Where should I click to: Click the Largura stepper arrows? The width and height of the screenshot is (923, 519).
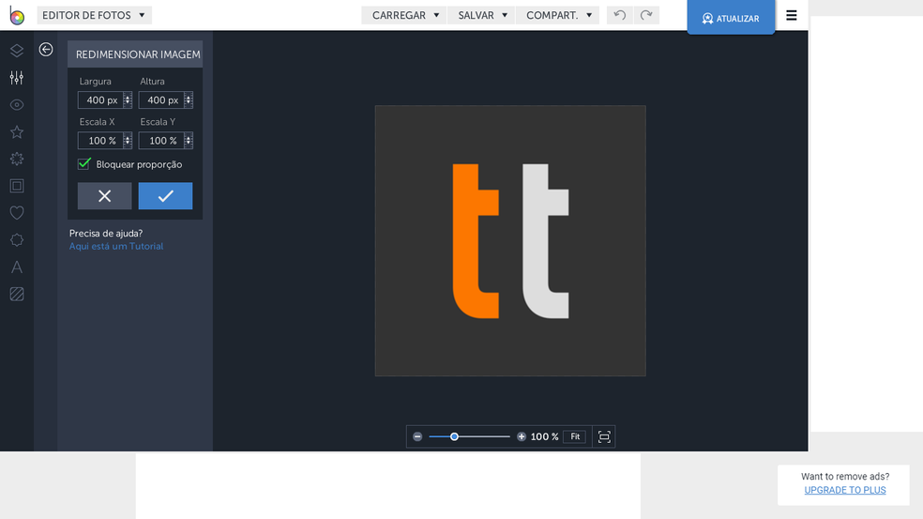pos(128,100)
